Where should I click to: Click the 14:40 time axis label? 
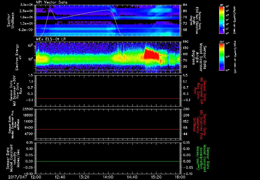pyautogui.click(x=132, y=177)
